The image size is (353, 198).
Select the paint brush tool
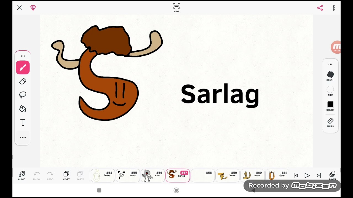[23, 67]
